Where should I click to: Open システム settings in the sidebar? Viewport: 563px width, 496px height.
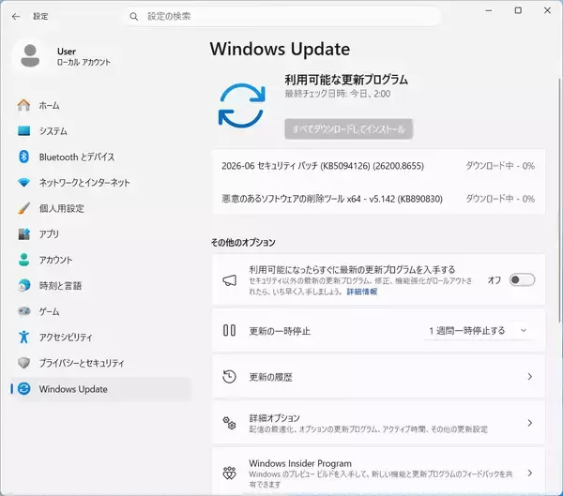[101, 131]
